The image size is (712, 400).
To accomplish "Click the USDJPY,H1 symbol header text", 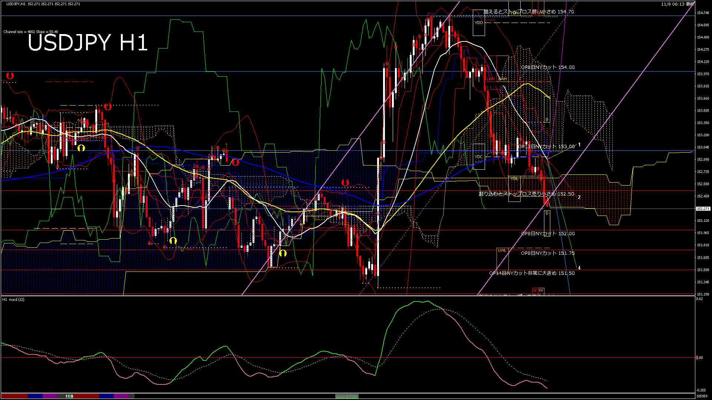I will click(16, 4).
